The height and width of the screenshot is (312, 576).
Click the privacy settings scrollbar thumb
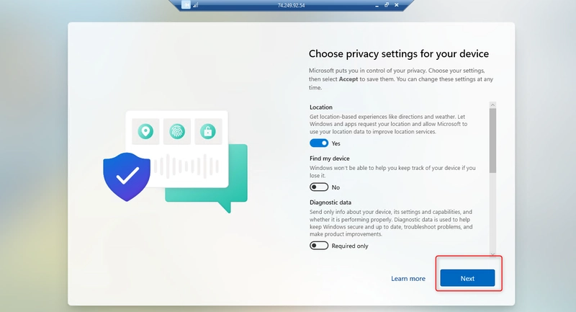point(492,141)
